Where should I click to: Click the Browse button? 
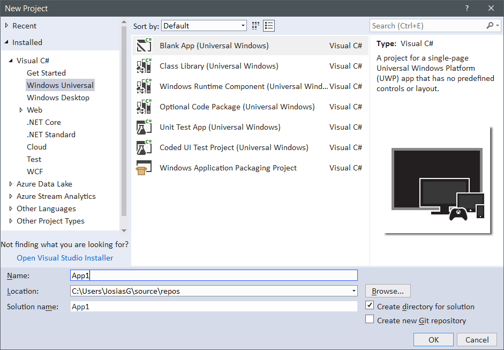click(388, 291)
